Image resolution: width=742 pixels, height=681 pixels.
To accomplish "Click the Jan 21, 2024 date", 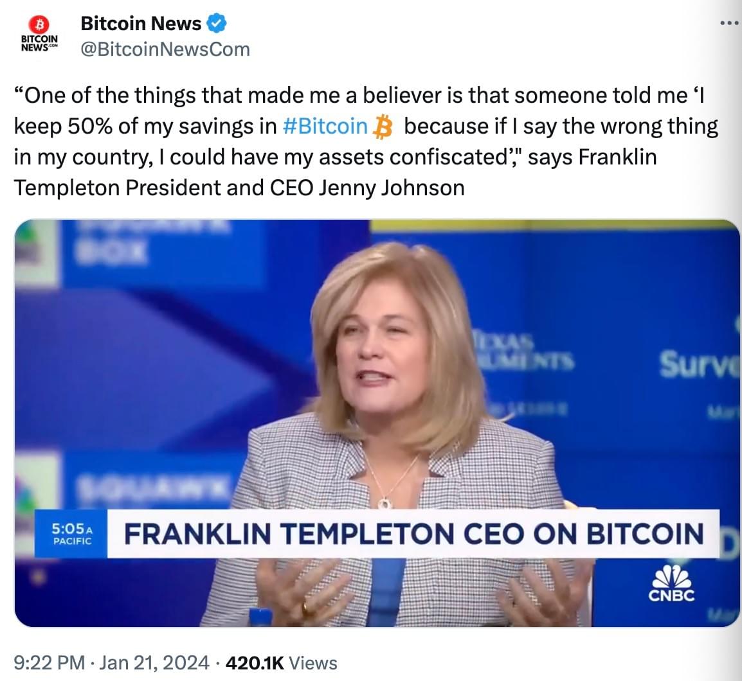I will click(154, 663).
